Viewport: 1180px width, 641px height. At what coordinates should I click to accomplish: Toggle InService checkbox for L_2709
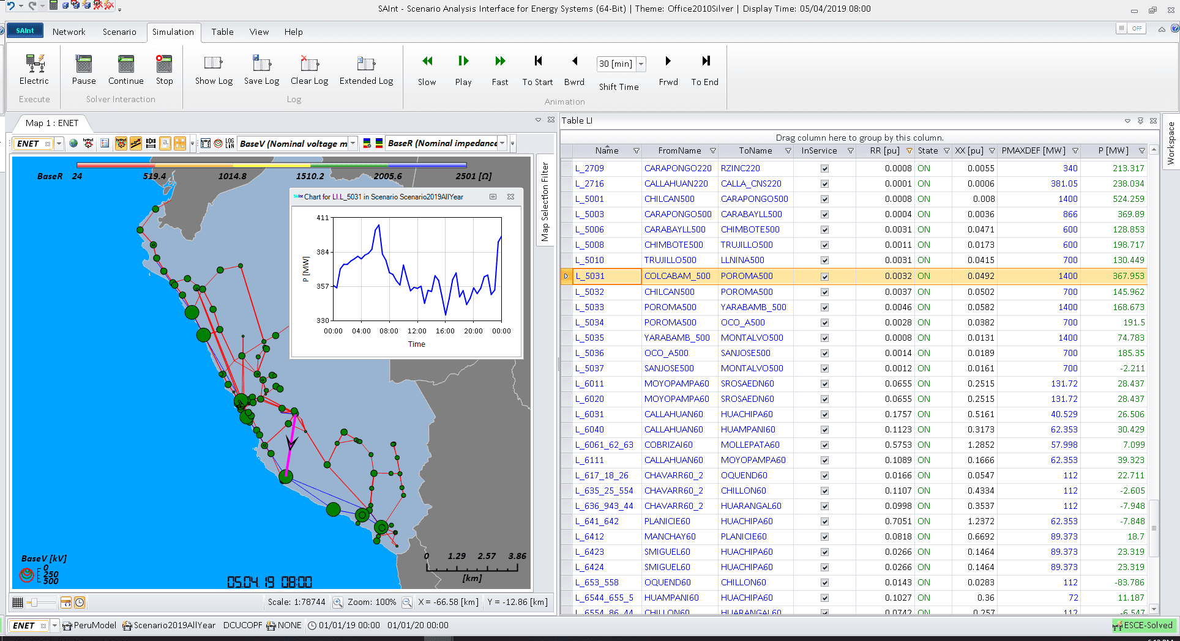point(824,168)
